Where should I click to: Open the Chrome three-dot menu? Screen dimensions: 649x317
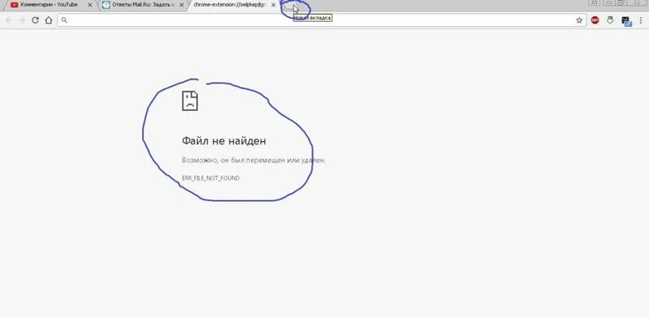[x=641, y=20]
